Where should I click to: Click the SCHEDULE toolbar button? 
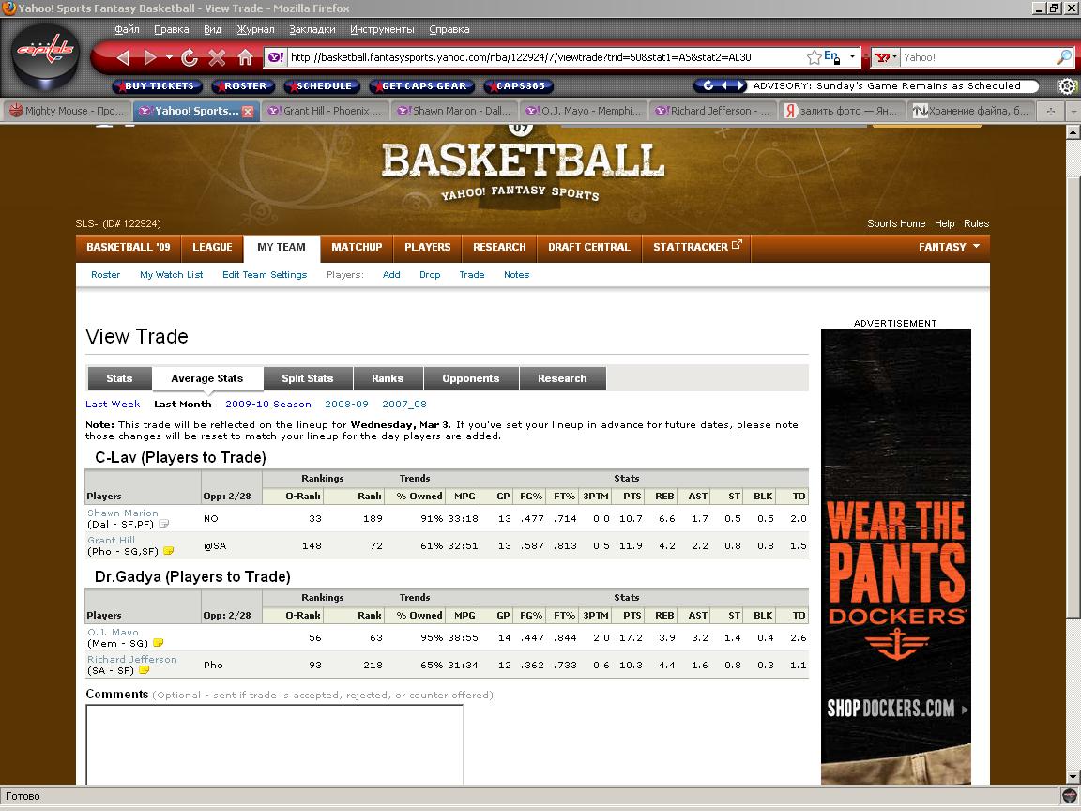tap(324, 86)
